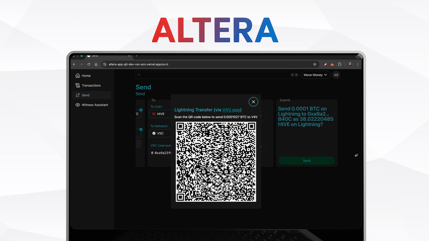Click the browser home icon
The height and width of the screenshot is (241, 429).
pos(96,65)
